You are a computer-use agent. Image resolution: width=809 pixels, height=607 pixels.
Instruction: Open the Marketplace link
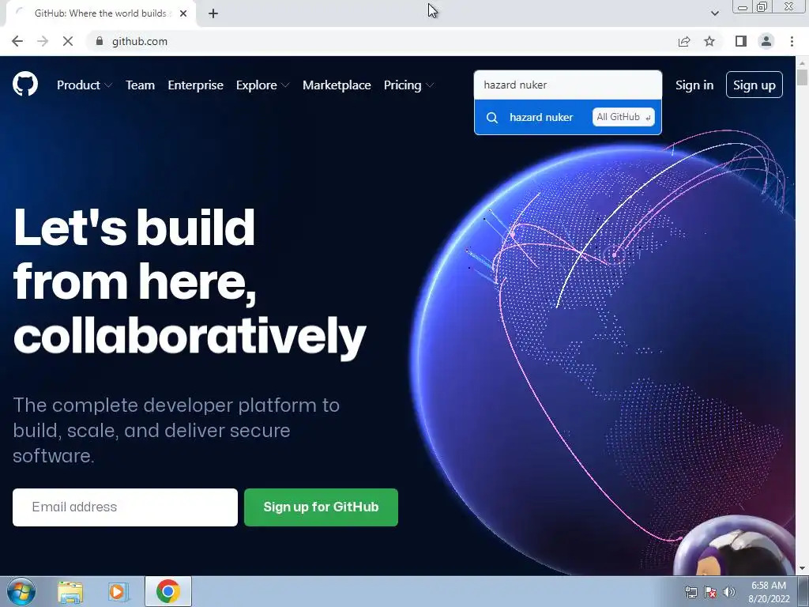(337, 85)
